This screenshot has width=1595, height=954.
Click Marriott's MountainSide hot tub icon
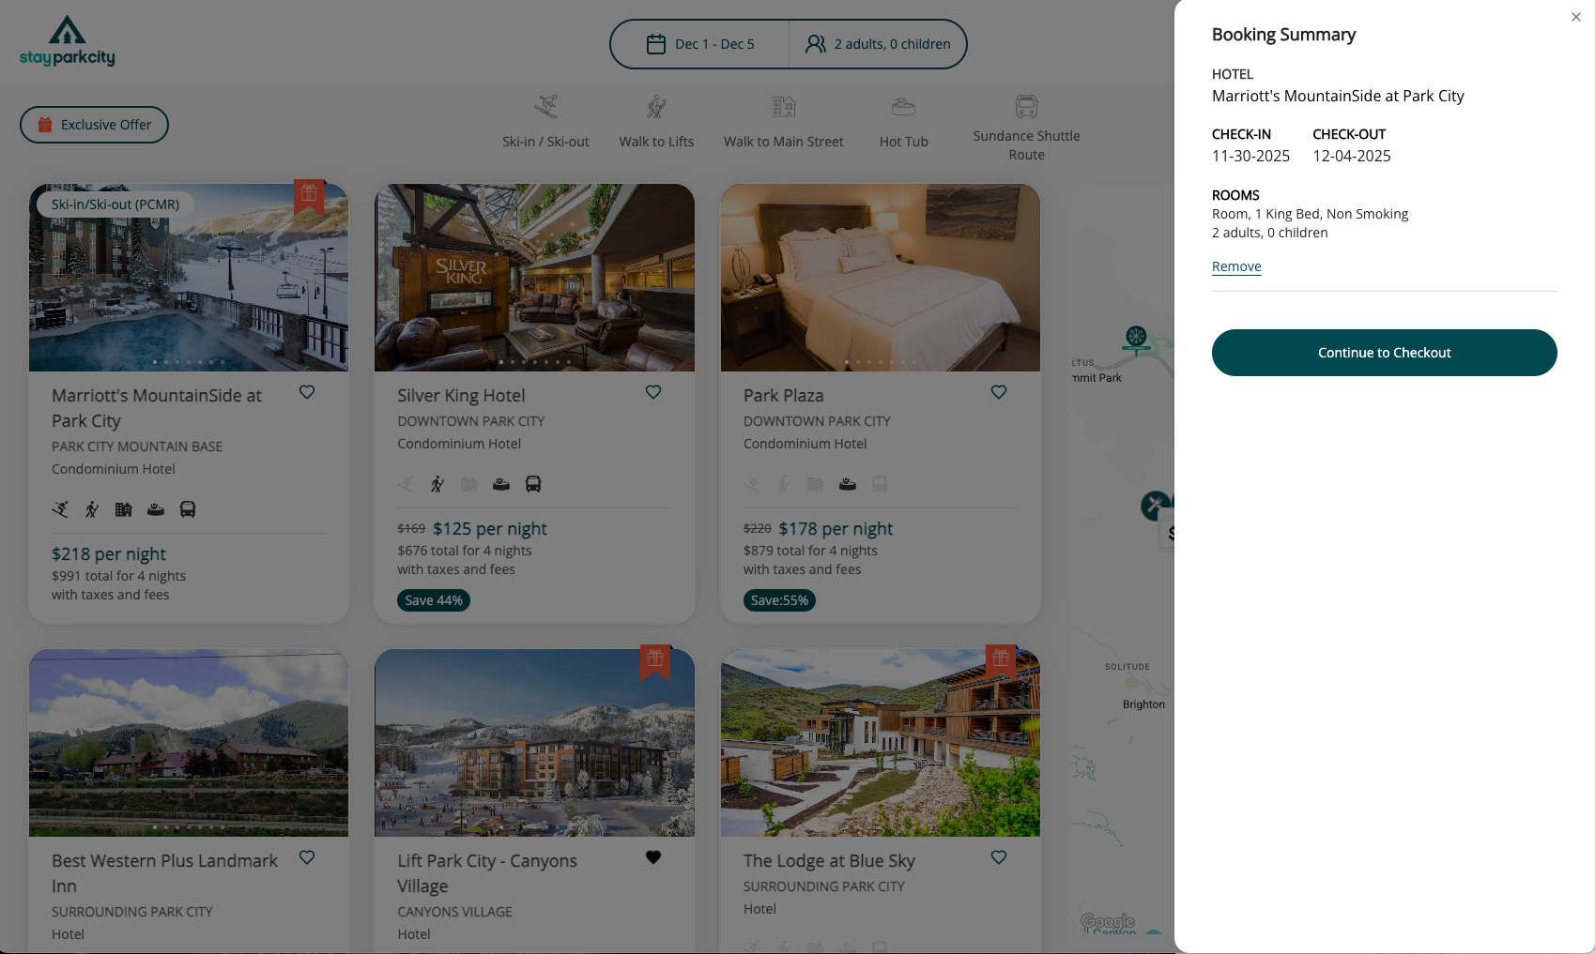point(156,509)
